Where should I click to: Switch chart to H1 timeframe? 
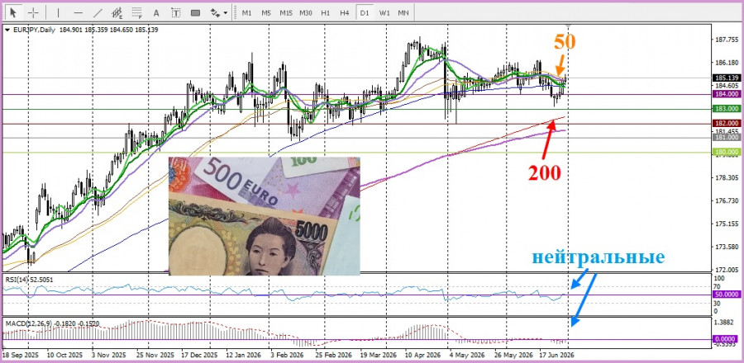click(326, 12)
